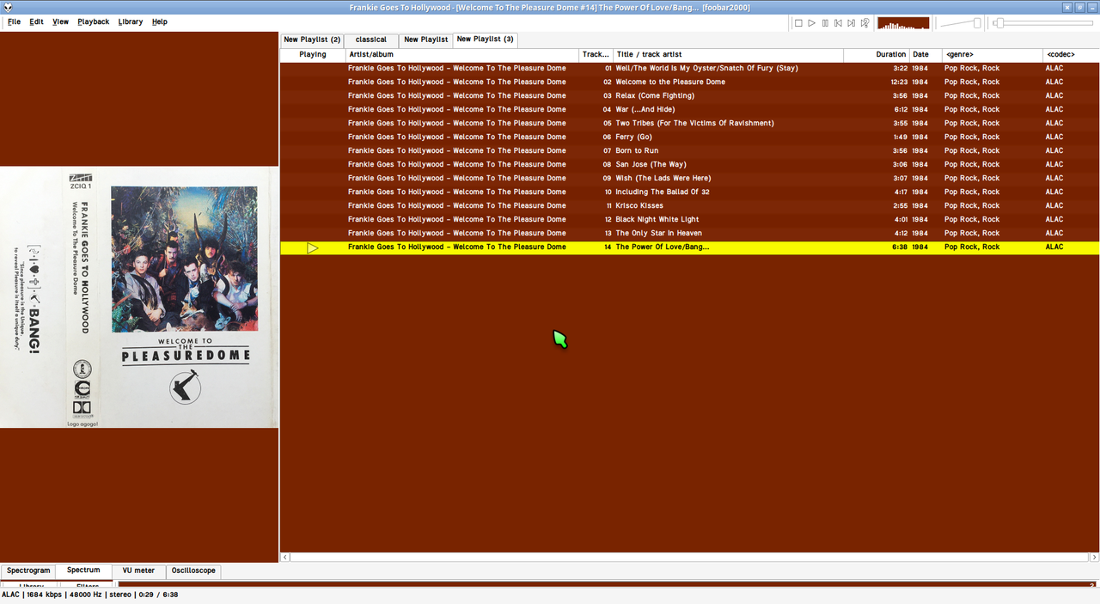1100x604 pixels.
Task: Pause playback with the Pause icon
Action: [825, 23]
